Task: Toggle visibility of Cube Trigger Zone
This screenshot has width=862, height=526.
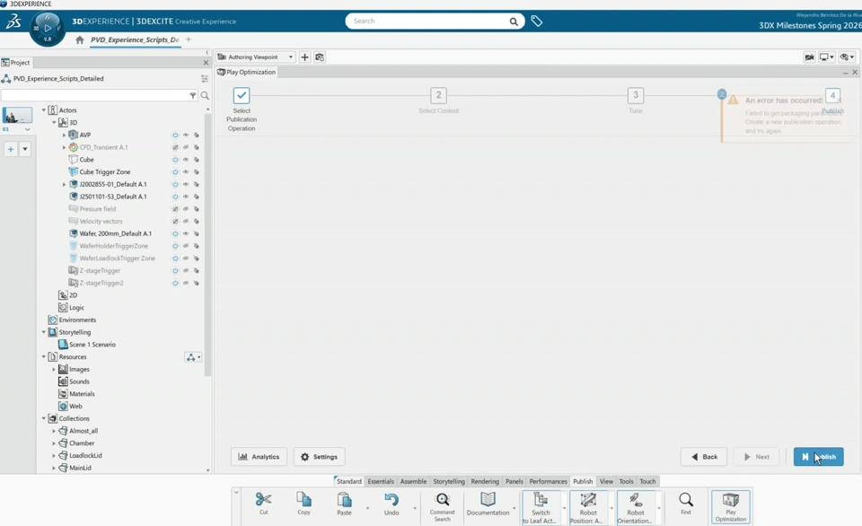Action: [x=186, y=172]
